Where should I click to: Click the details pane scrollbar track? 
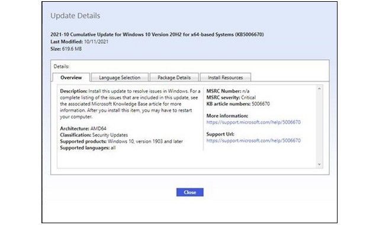(319, 126)
